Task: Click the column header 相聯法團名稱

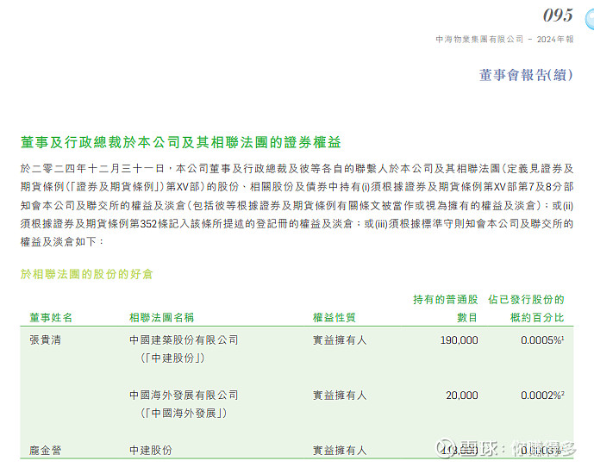Action: coord(162,317)
